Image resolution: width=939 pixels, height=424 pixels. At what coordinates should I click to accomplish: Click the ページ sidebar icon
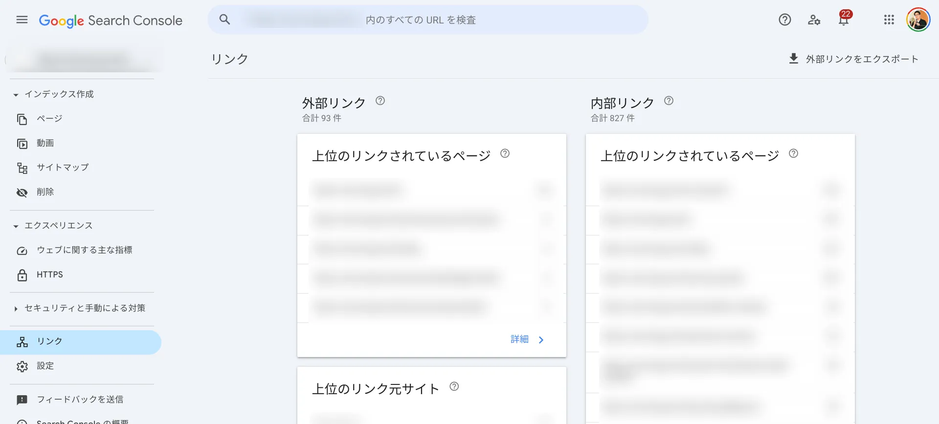22,119
